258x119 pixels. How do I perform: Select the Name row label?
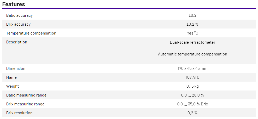[x=11, y=77]
